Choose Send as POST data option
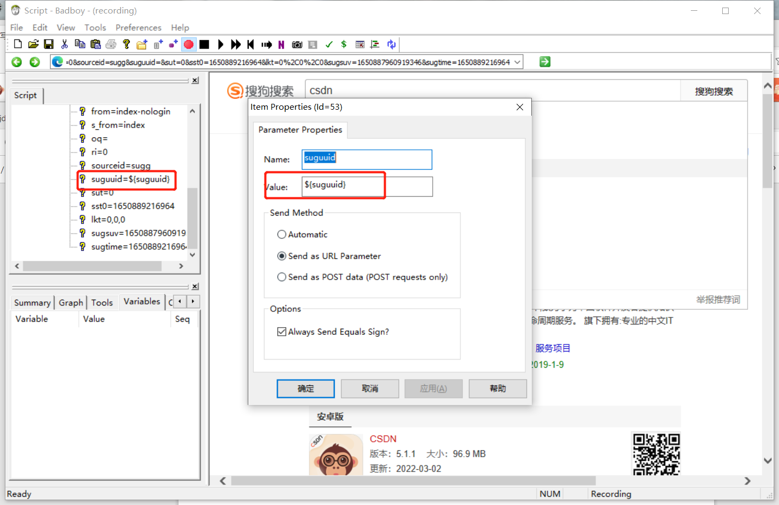 tap(281, 276)
